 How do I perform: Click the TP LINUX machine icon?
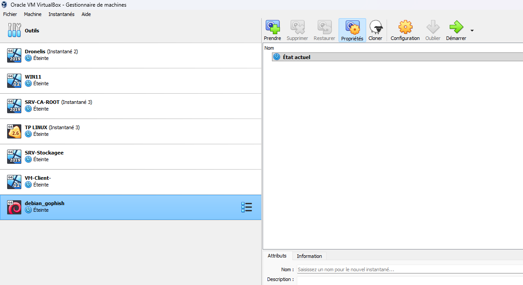[14, 131]
